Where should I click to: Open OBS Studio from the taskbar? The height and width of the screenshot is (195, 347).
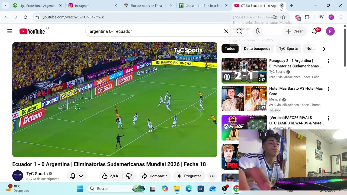pos(225,188)
